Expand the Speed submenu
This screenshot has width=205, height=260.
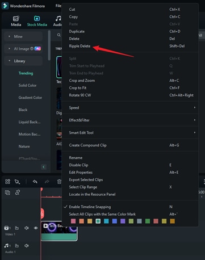130,108
